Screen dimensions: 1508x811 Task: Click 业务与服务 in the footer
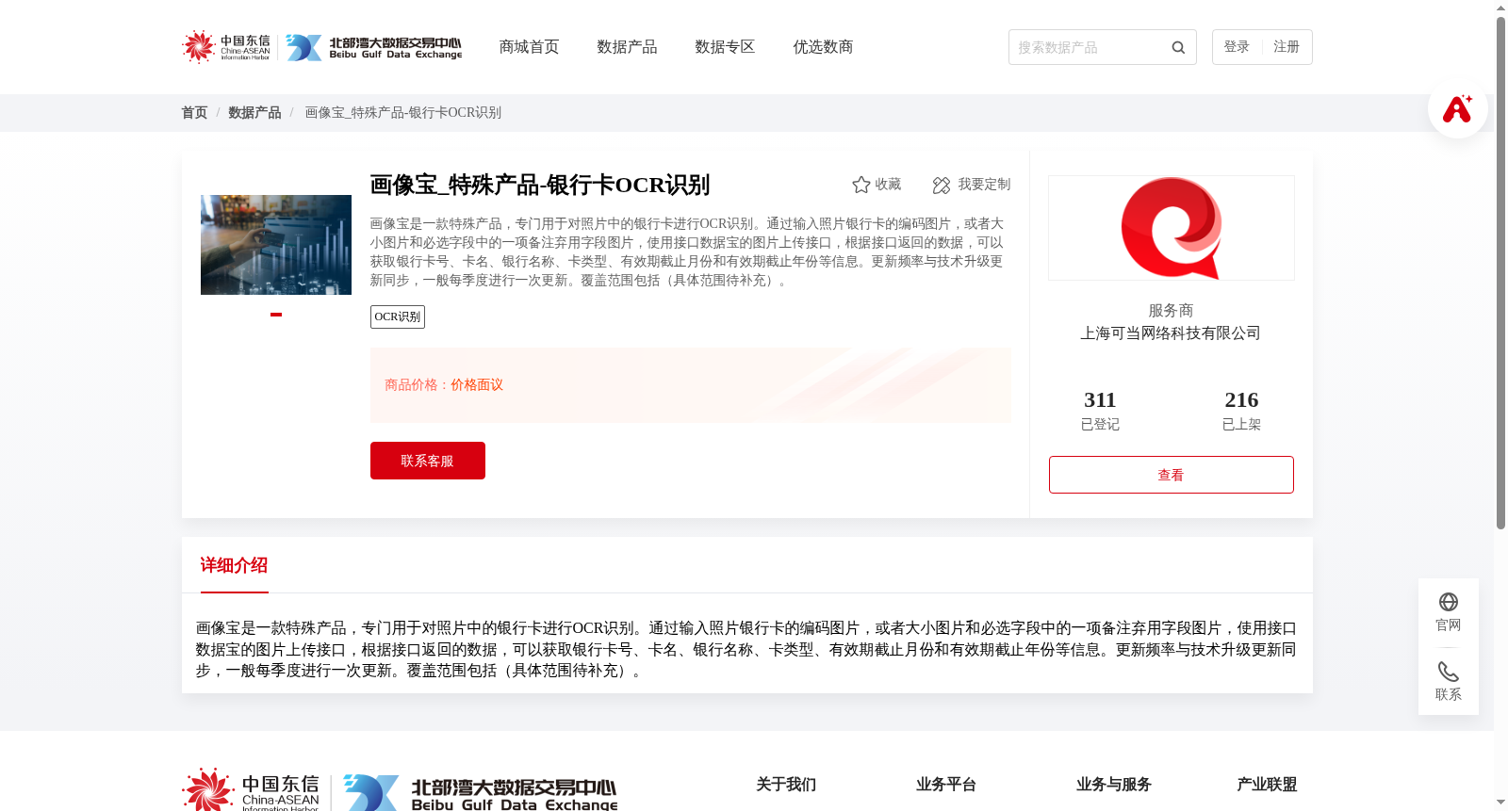coord(1114,785)
